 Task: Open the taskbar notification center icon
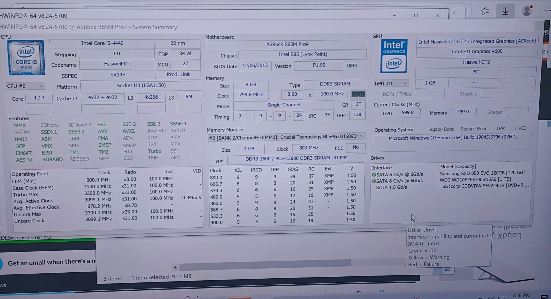[x=544, y=297]
